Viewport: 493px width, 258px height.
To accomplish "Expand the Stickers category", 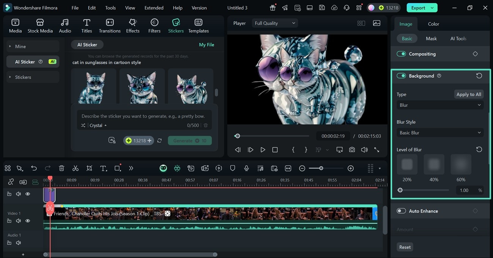I will (33, 77).
